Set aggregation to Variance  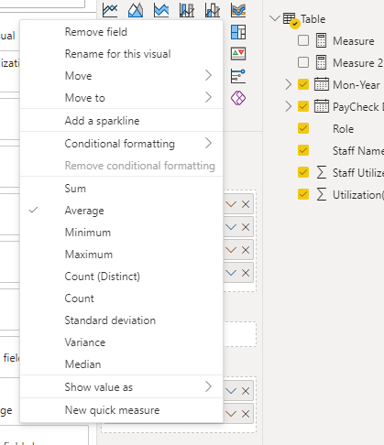point(122,342)
